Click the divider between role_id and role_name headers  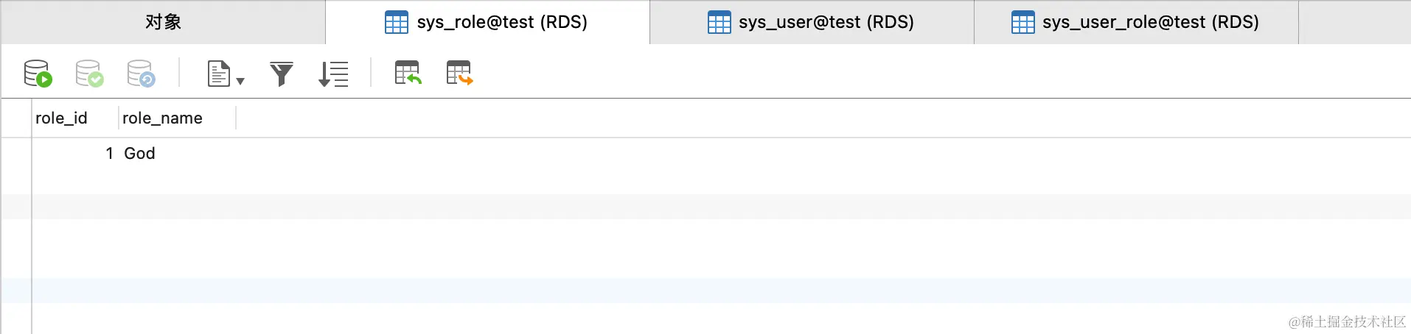coord(118,118)
